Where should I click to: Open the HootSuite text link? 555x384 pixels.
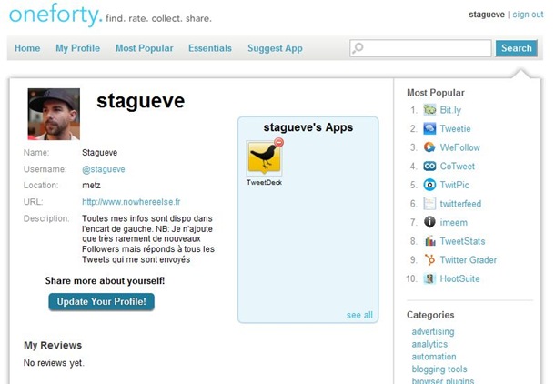(459, 278)
